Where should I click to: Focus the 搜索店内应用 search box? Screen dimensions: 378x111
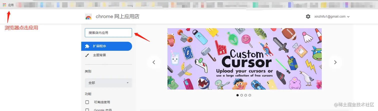click(108, 33)
